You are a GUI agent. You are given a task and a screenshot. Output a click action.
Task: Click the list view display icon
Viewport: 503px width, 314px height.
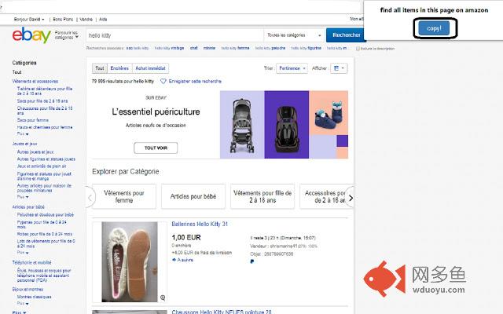[x=339, y=68]
